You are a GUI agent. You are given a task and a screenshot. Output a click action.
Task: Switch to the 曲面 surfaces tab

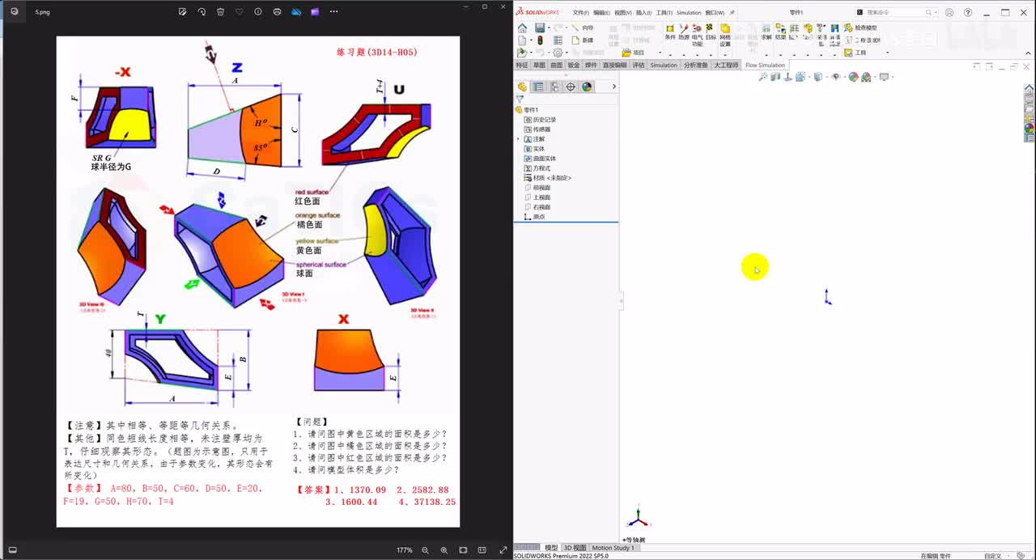click(x=556, y=65)
